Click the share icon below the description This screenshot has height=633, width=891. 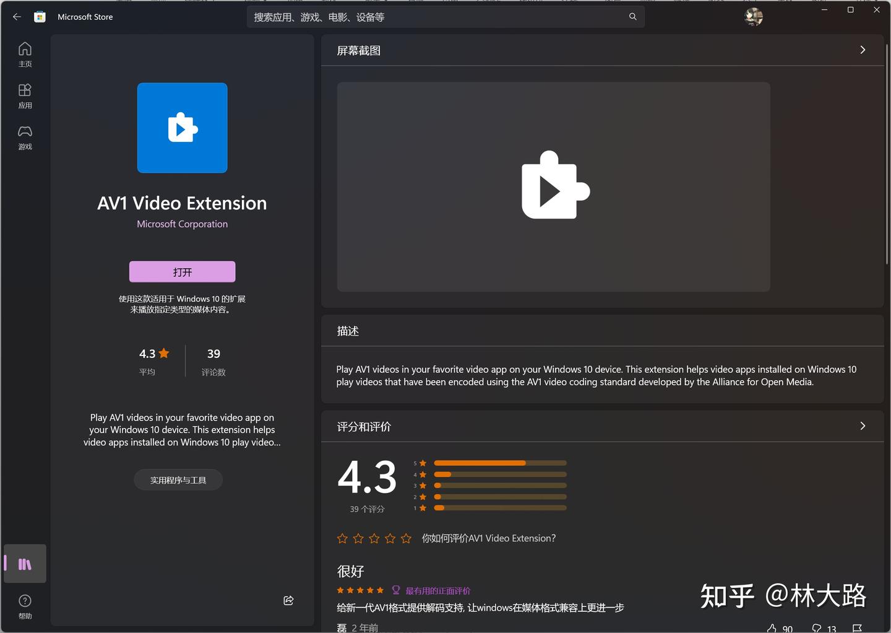tap(288, 600)
